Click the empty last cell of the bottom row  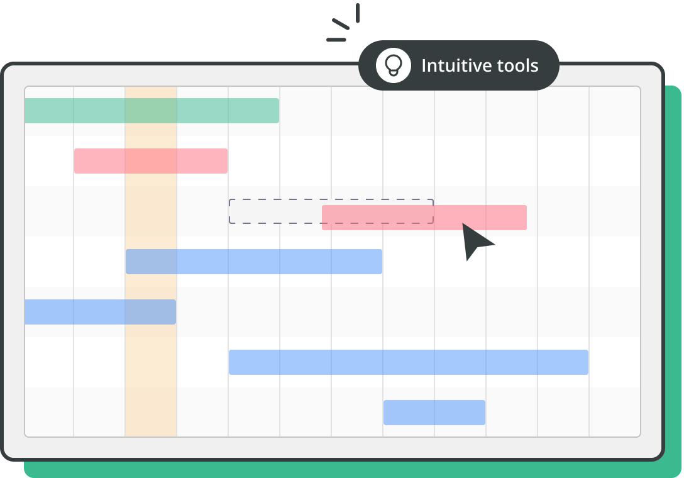click(615, 412)
